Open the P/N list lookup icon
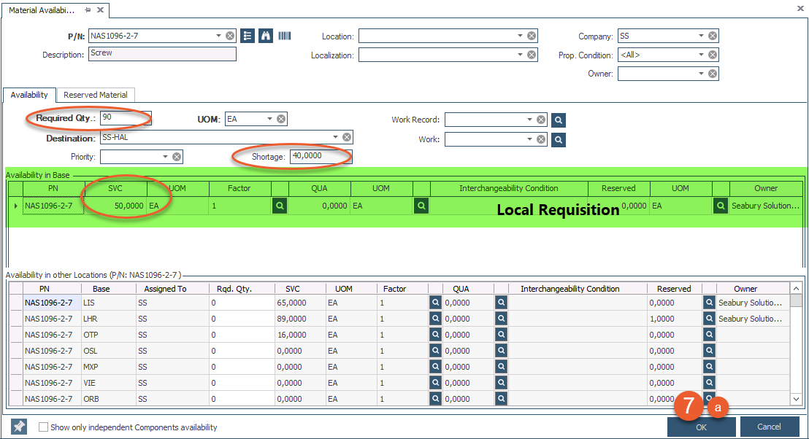This screenshot has width=809, height=439. click(x=248, y=36)
